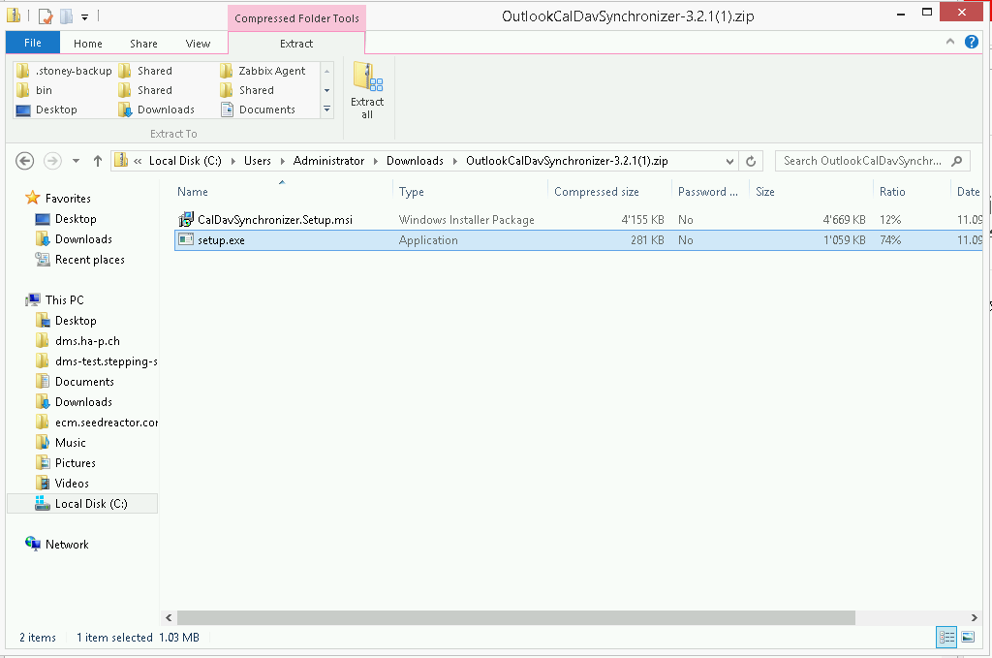Viewport: 992px width, 658px height.
Task: Open the File menu tab
Action: click(33, 43)
